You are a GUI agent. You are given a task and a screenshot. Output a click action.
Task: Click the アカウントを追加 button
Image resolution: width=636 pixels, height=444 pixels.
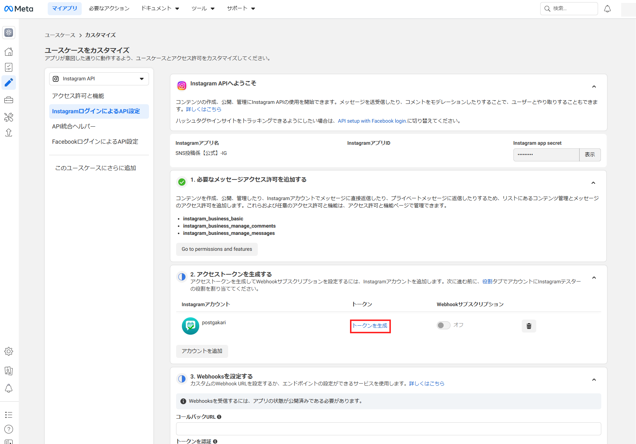[x=202, y=351]
